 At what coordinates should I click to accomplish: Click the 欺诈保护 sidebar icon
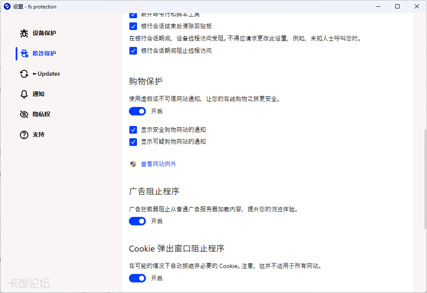(x=24, y=53)
